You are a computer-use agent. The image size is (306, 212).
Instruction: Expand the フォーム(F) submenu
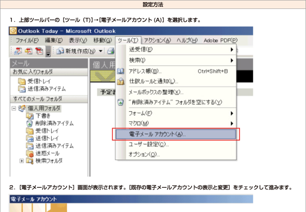coord(176,113)
